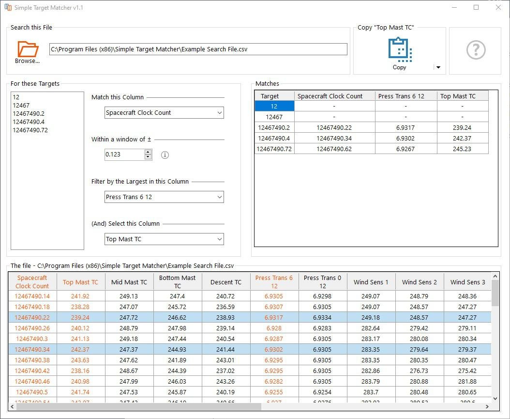
Task: Click the vertical scrollbar down arrow
Action: click(x=495, y=398)
